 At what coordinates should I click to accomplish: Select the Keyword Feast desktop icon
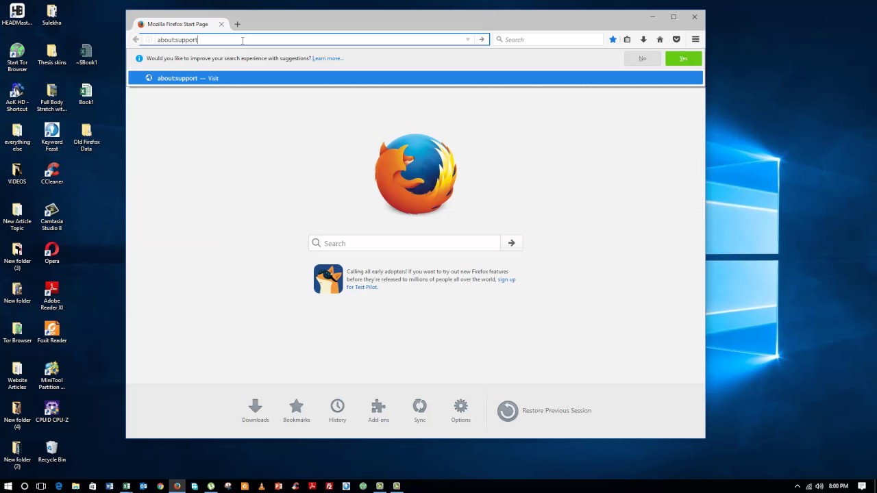pos(52,137)
